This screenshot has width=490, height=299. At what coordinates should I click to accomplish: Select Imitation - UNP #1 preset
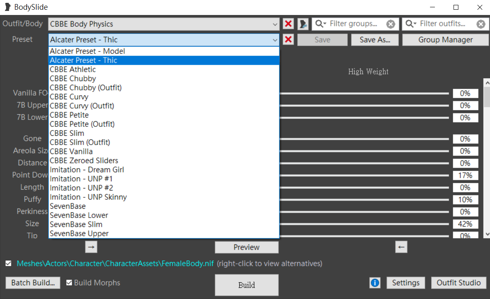point(164,179)
